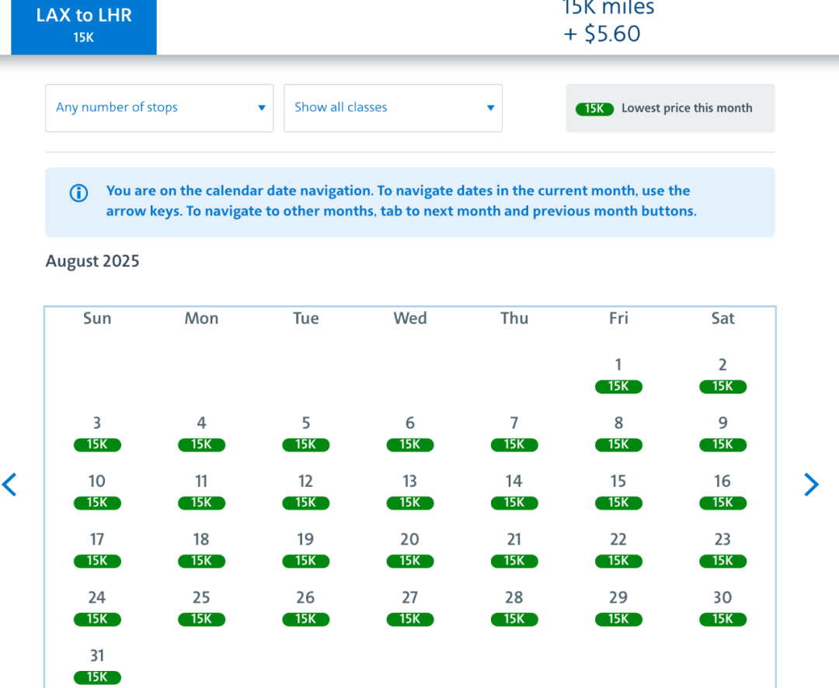839x688 pixels.
Task: Pick Monday, August 25
Action: [201, 607]
